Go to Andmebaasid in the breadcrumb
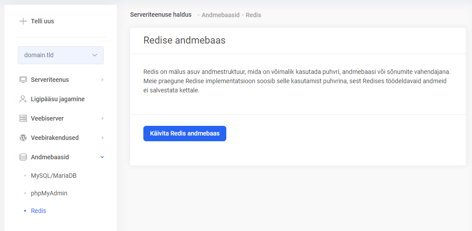The width and height of the screenshot is (472, 231). [221, 15]
